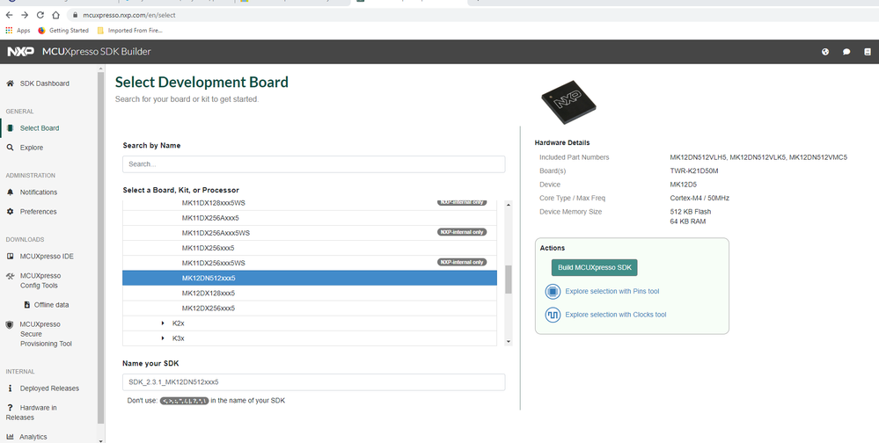Screen dimensions: 879x443
Task: Open the chat feedback icon
Action: click(846, 52)
